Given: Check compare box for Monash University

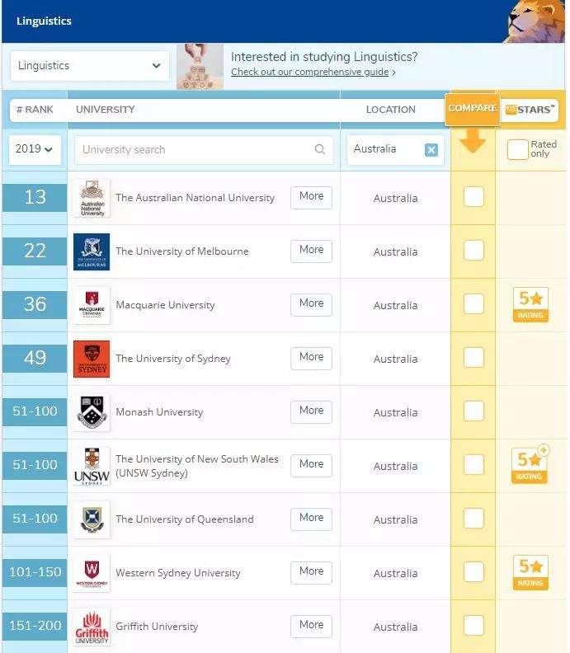Looking at the screenshot, I should tap(473, 411).
